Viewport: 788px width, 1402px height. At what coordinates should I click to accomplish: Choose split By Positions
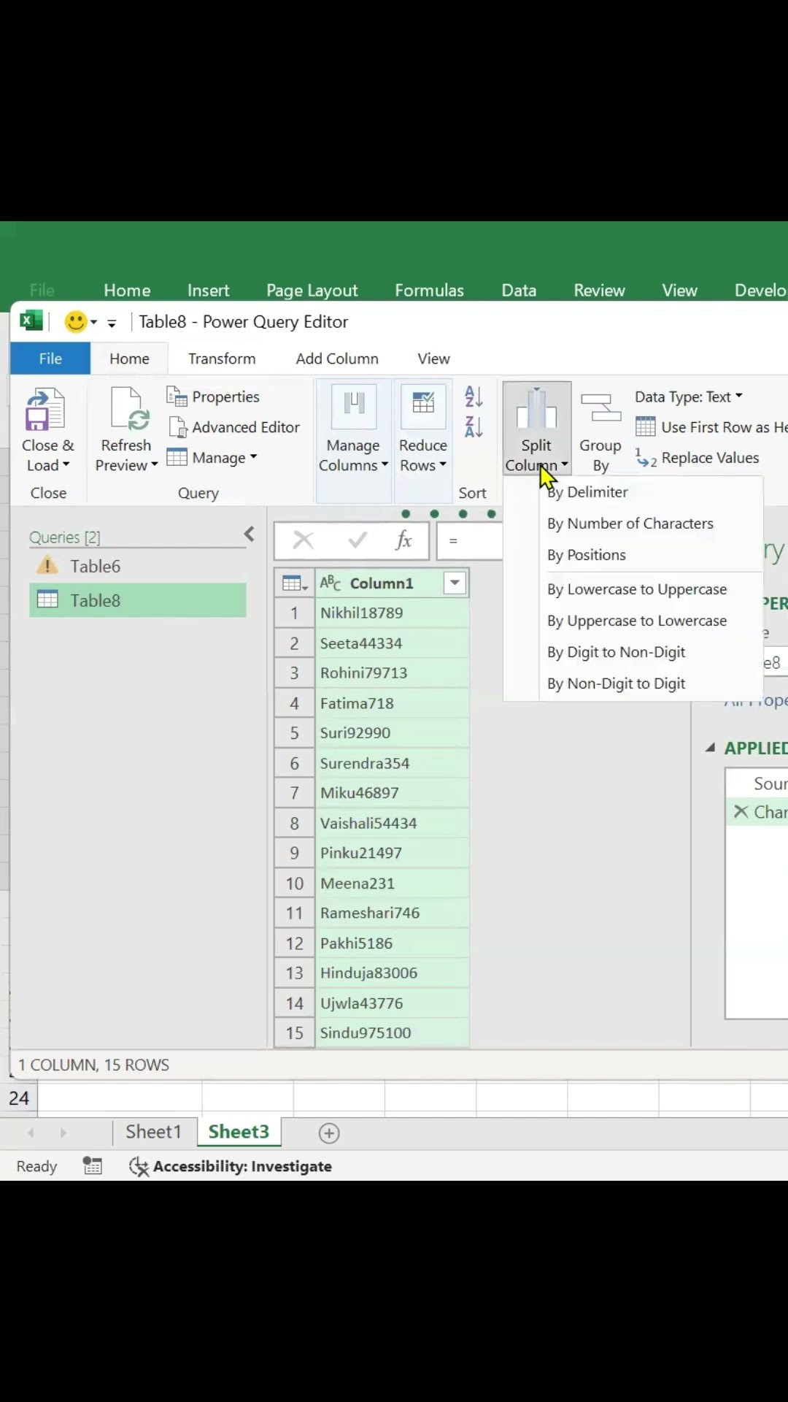(587, 555)
